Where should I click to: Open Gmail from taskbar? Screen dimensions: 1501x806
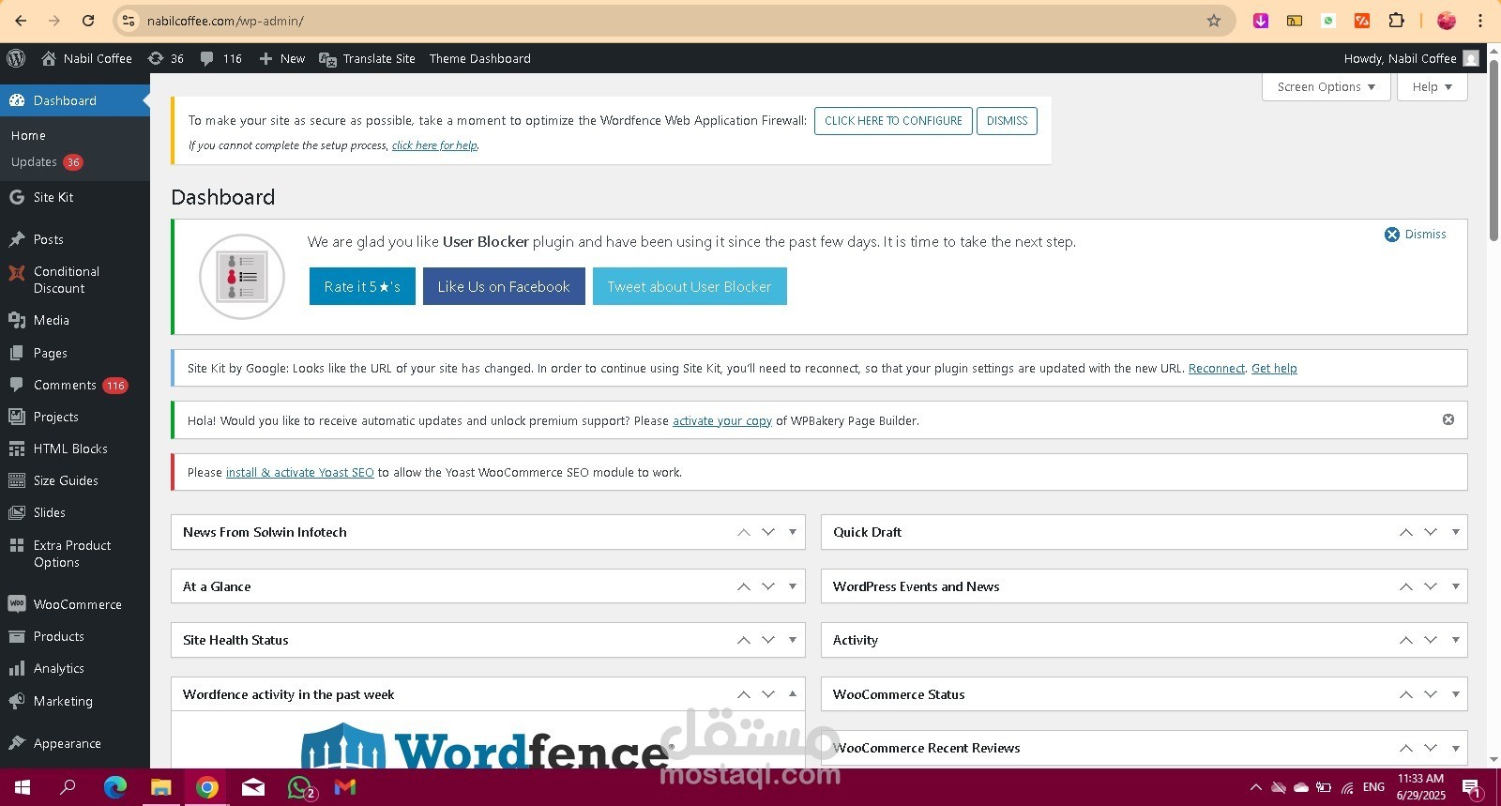345,787
